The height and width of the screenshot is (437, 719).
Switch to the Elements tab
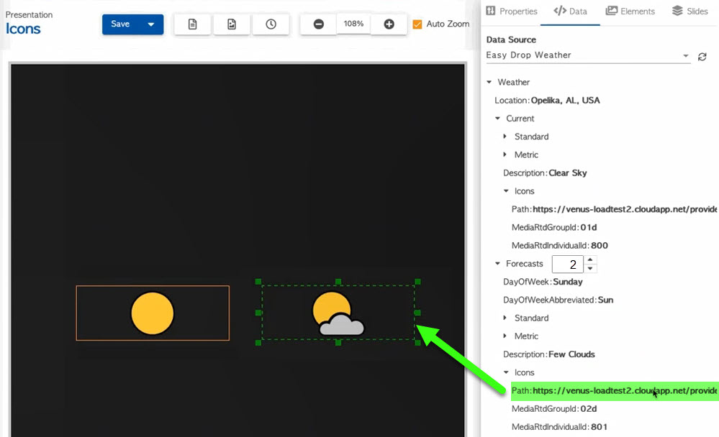pyautogui.click(x=630, y=11)
